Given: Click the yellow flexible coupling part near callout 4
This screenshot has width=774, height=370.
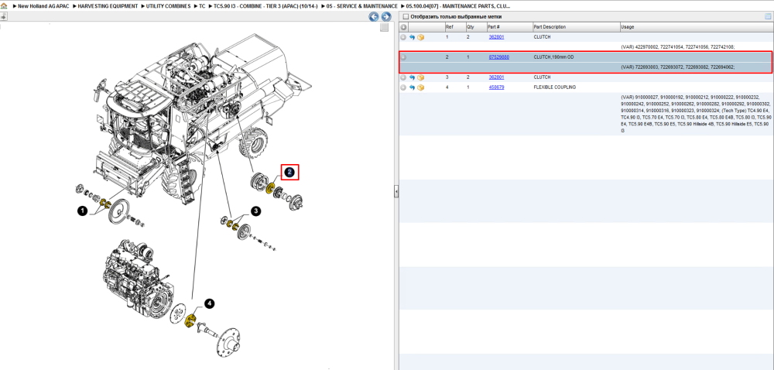Looking at the screenshot, I should pyautogui.click(x=191, y=320).
